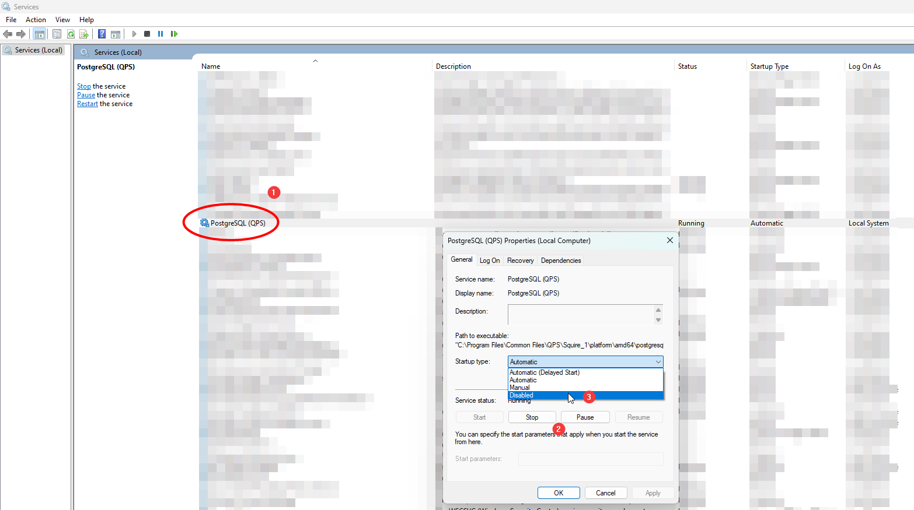Click the Running status of PostgreSQL (QPS) row
The width and height of the screenshot is (914, 510).
(691, 223)
